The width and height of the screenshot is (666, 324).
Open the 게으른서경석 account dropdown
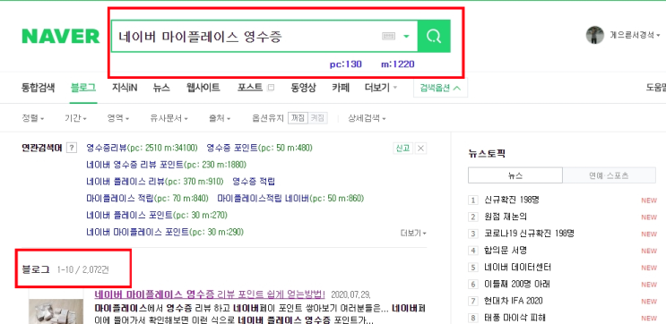pyautogui.click(x=635, y=36)
